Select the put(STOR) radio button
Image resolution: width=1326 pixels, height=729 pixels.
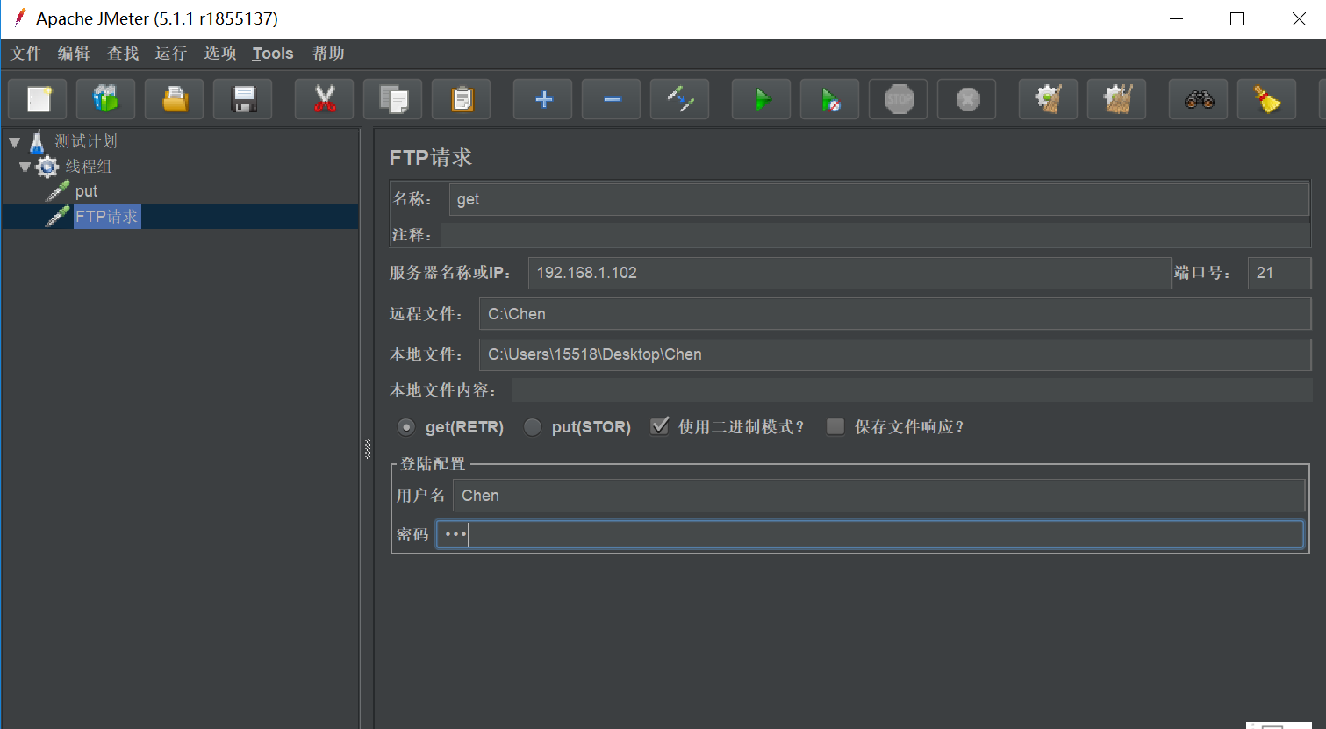tap(533, 427)
